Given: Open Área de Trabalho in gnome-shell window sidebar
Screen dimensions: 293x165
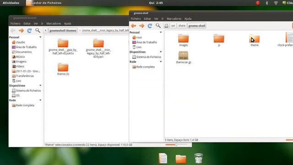Looking at the screenshot, I should pos(145,42).
